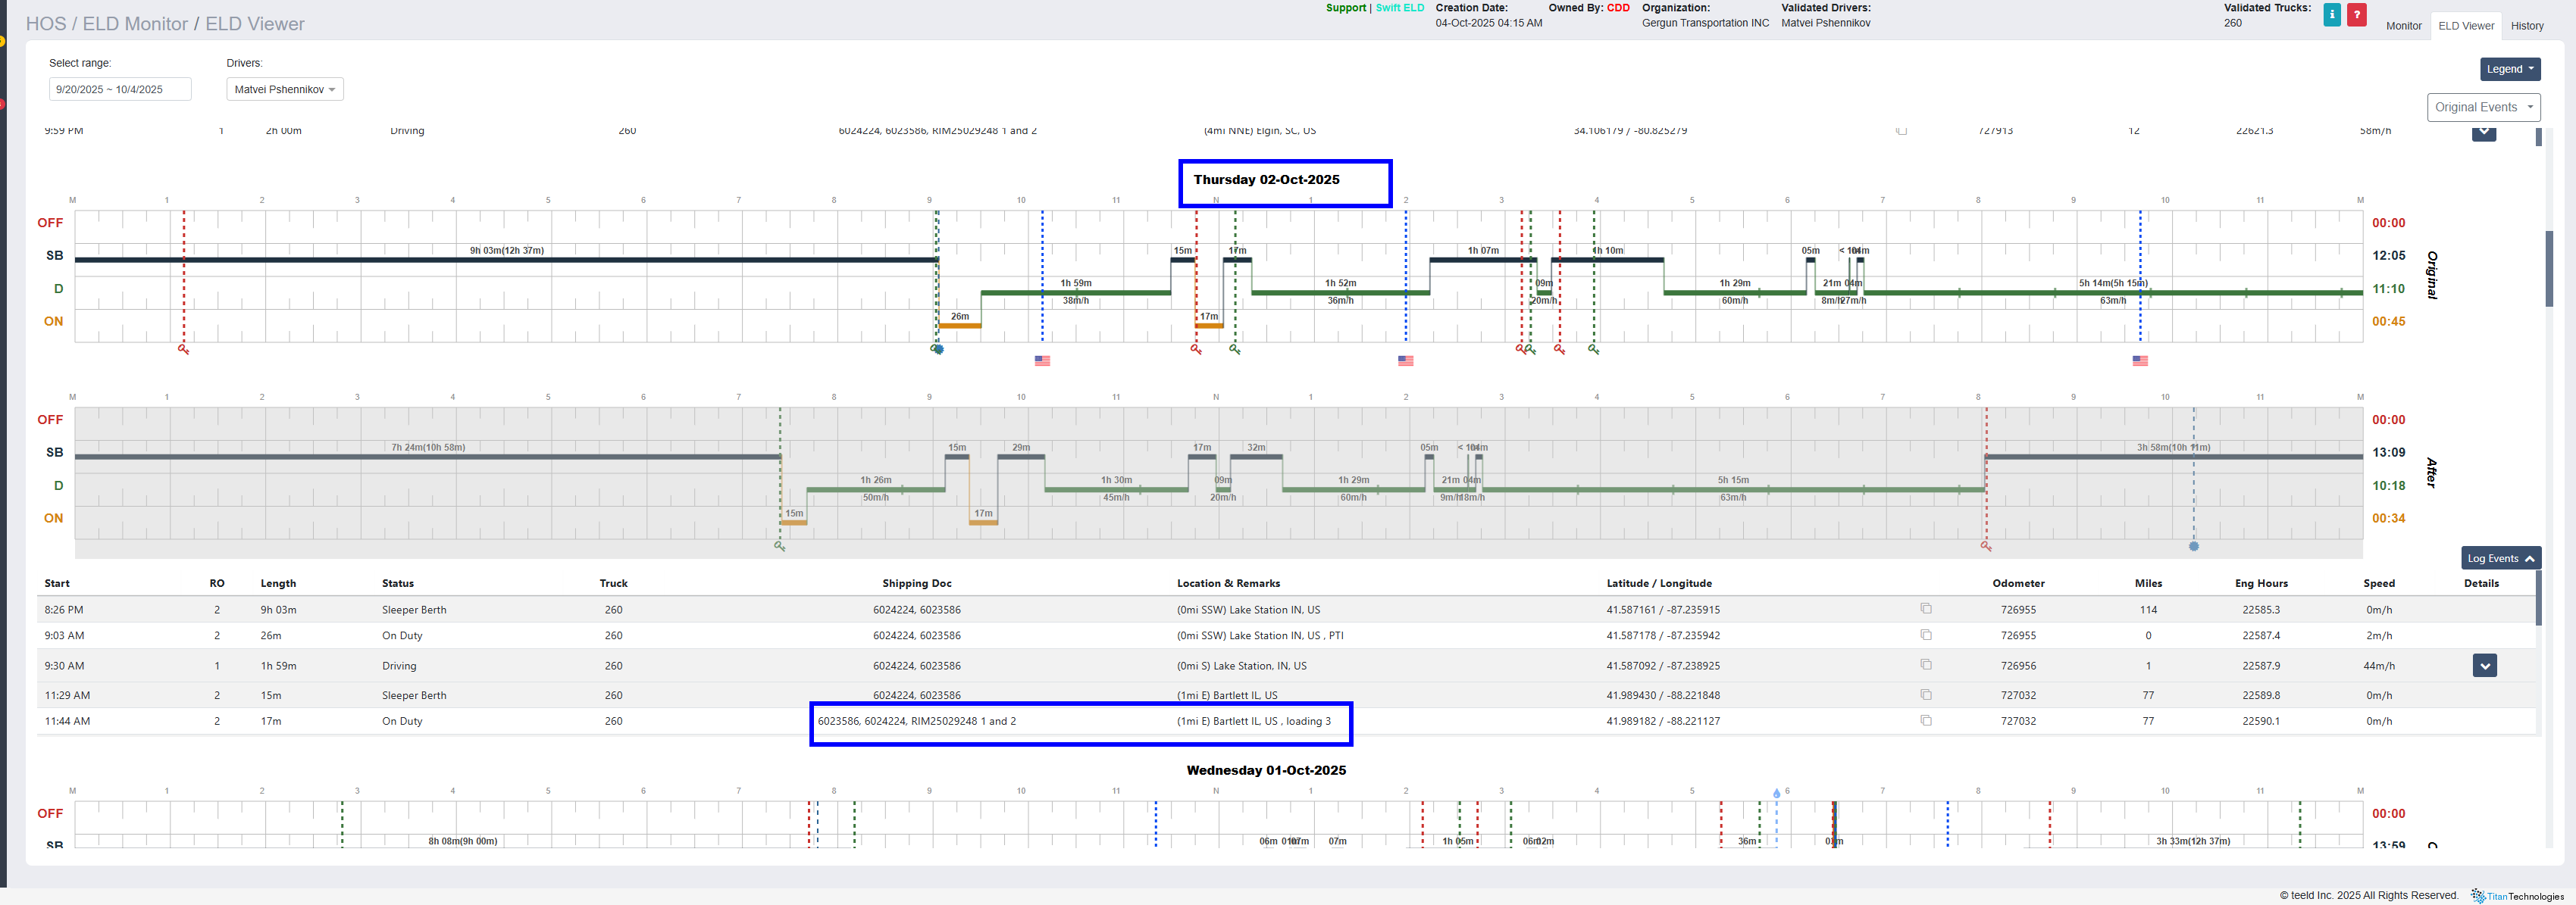Open the Original Events dropdown
This screenshot has width=2576, height=905.
[x=2483, y=107]
